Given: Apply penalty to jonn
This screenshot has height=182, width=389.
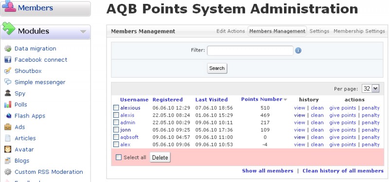Looking at the screenshot, I should [371, 130].
